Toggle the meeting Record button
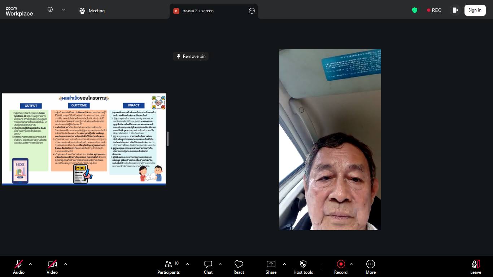The height and width of the screenshot is (277, 493). pyautogui.click(x=341, y=267)
